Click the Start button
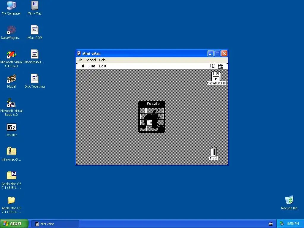The width and height of the screenshot is (304, 228). [x=14, y=224]
